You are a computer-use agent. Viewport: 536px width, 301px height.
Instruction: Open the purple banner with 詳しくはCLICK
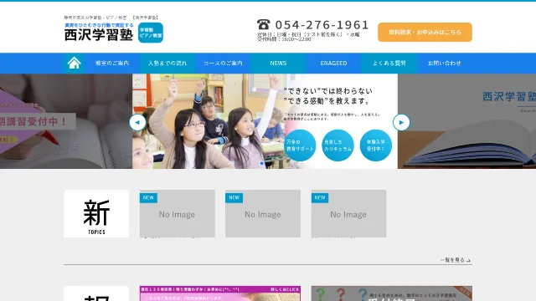tap(220, 293)
